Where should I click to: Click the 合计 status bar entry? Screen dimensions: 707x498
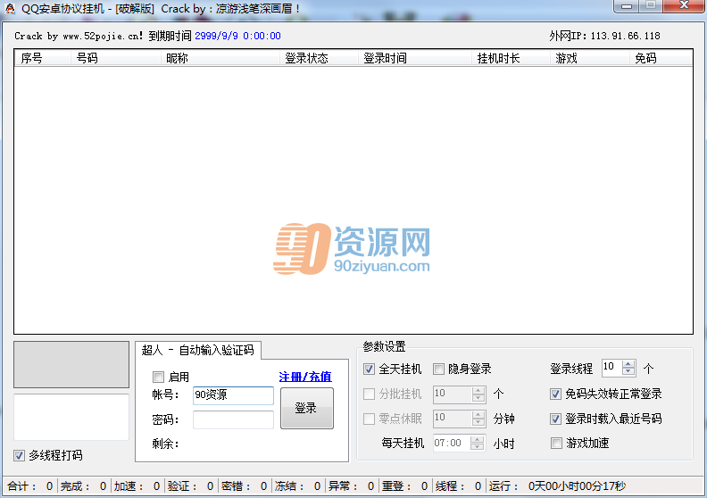click(x=30, y=486)
